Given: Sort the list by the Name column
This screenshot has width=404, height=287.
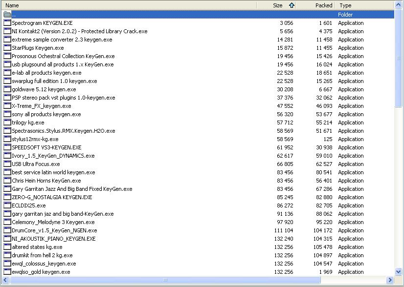Looking at the screenshot, I should click(129, 5).
